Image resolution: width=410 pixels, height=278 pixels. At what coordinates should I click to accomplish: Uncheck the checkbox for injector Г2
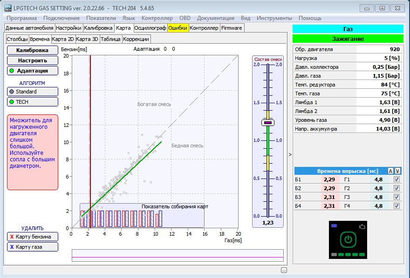[x=396, y=188]
